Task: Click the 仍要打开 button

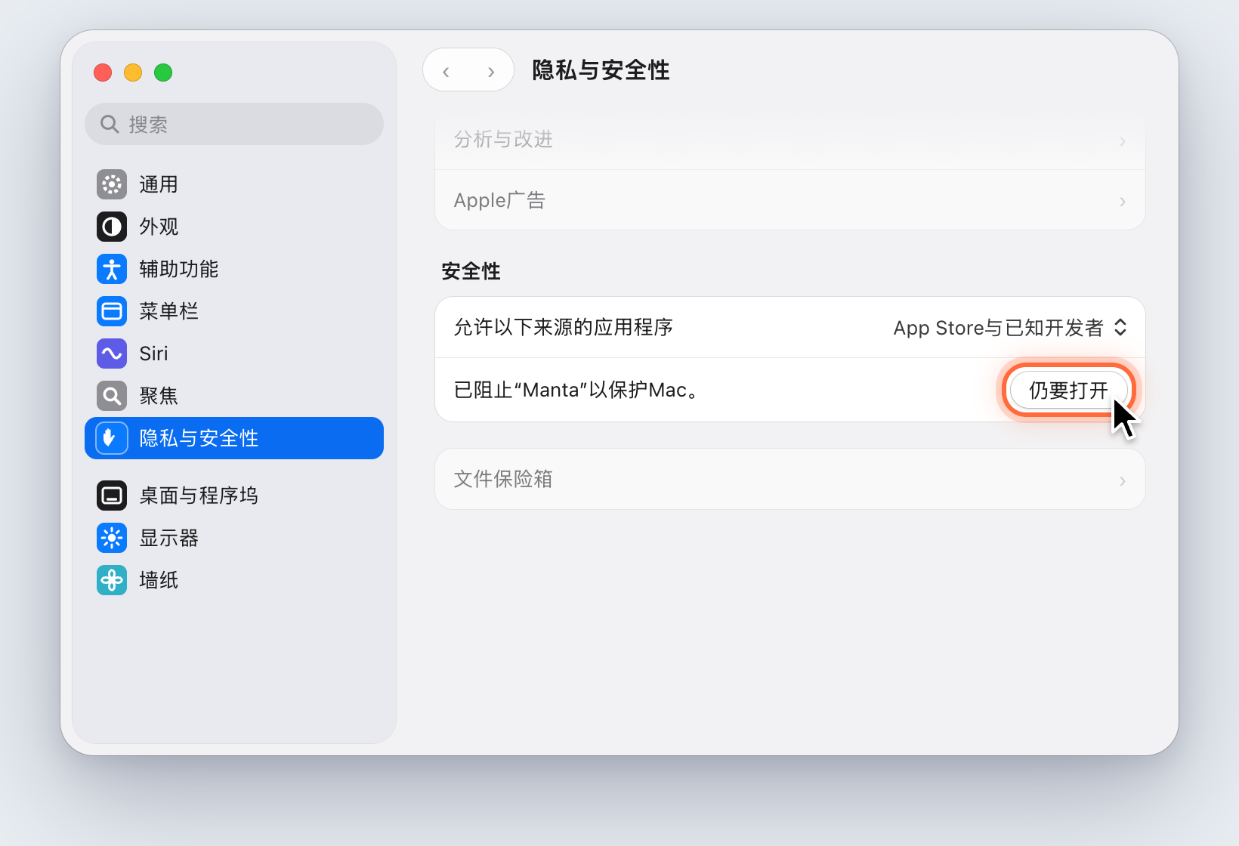Action: pyautogui.click(x=1068, y=390)
